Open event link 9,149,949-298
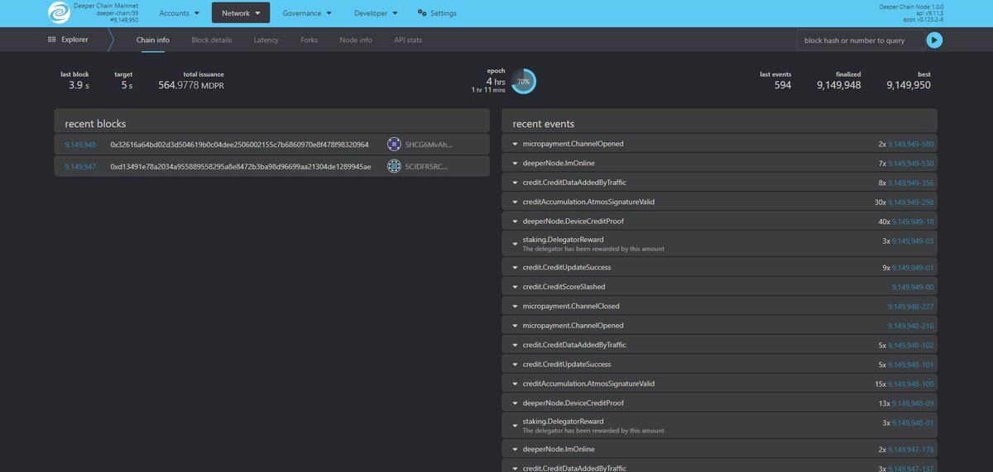 pos(911,203)
